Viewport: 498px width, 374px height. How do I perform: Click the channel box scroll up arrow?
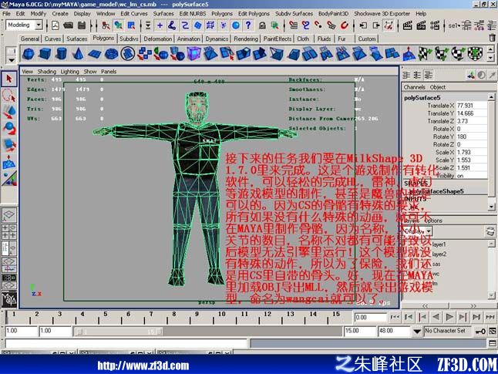491,96
